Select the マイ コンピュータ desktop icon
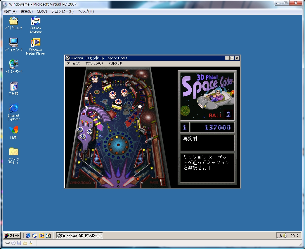 click(13, 45)
